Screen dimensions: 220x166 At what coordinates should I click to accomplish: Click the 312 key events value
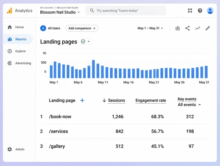click(x=190, y=116)
